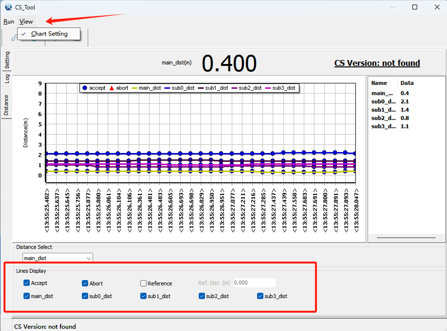Select Chart Setting in the View menu
Image resolution: width=447 pixels, height=331 pixels.
coord(49,34)
